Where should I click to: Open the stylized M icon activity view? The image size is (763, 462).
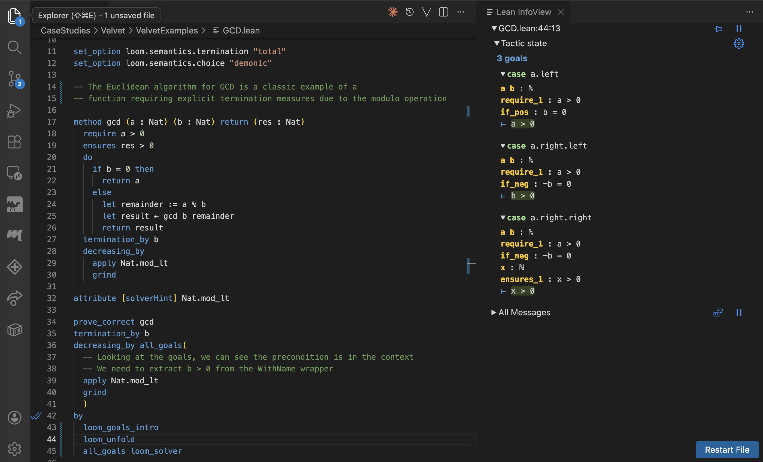coord(14,235)
